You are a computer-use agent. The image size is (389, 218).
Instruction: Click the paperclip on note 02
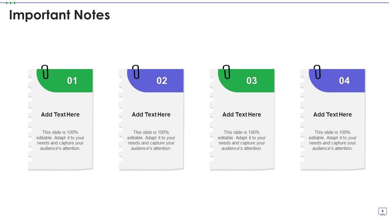[x=136, y=72]
